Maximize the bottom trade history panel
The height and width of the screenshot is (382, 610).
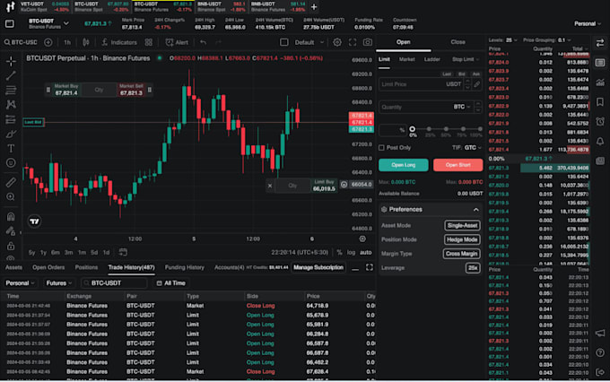click(370, 267)
